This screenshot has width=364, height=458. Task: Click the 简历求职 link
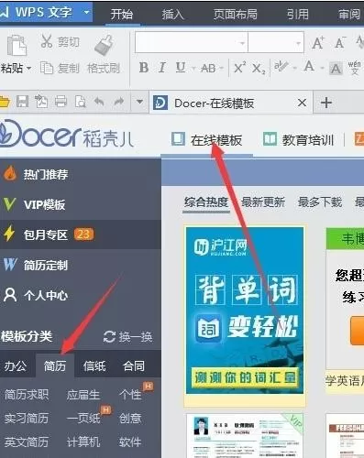pos(27,394)
